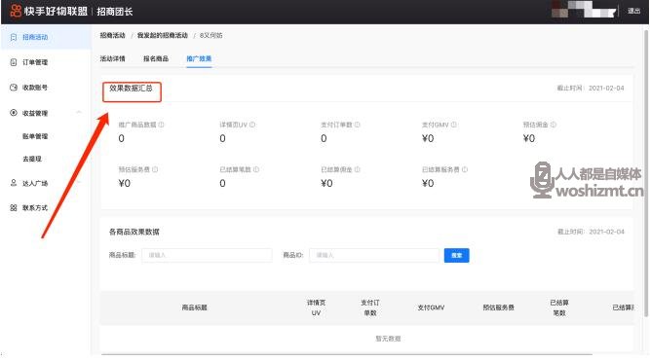Click the horizontal table scrollbar

click(347, 354)
